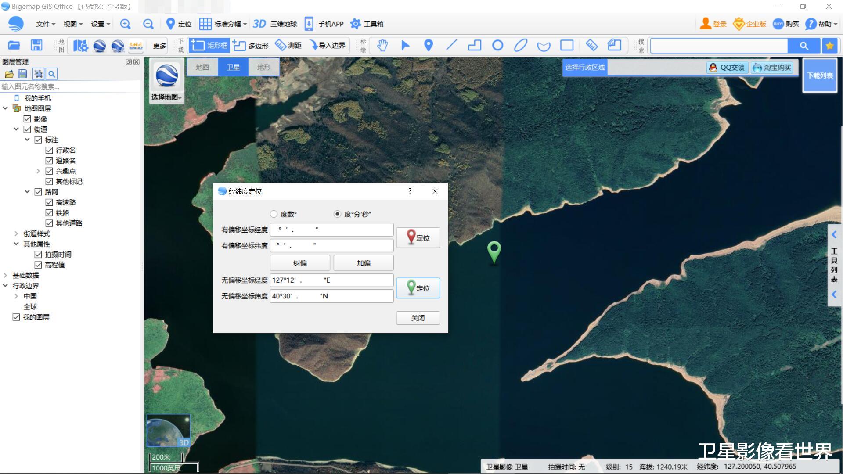Select the pan hand tool
The width and height of the screenshot is (843, 474).
pos(382,45)
